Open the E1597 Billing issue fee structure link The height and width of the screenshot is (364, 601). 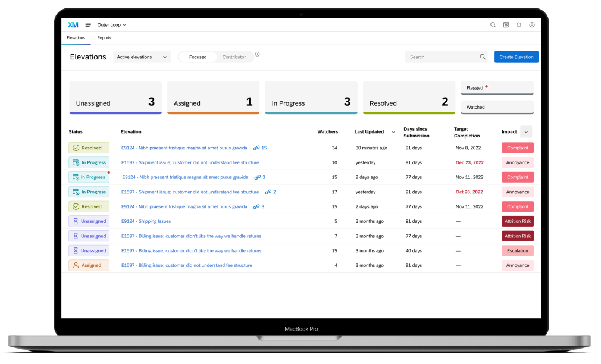coord(187,265)
